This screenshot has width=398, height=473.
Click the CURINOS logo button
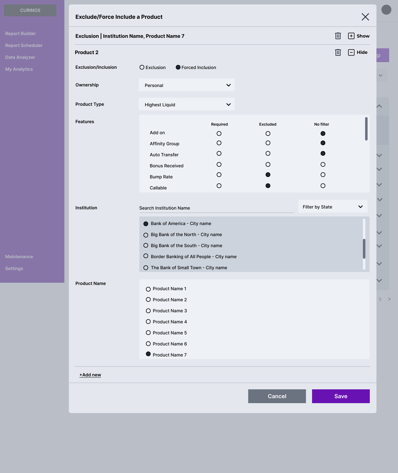[x=30, y=10]
